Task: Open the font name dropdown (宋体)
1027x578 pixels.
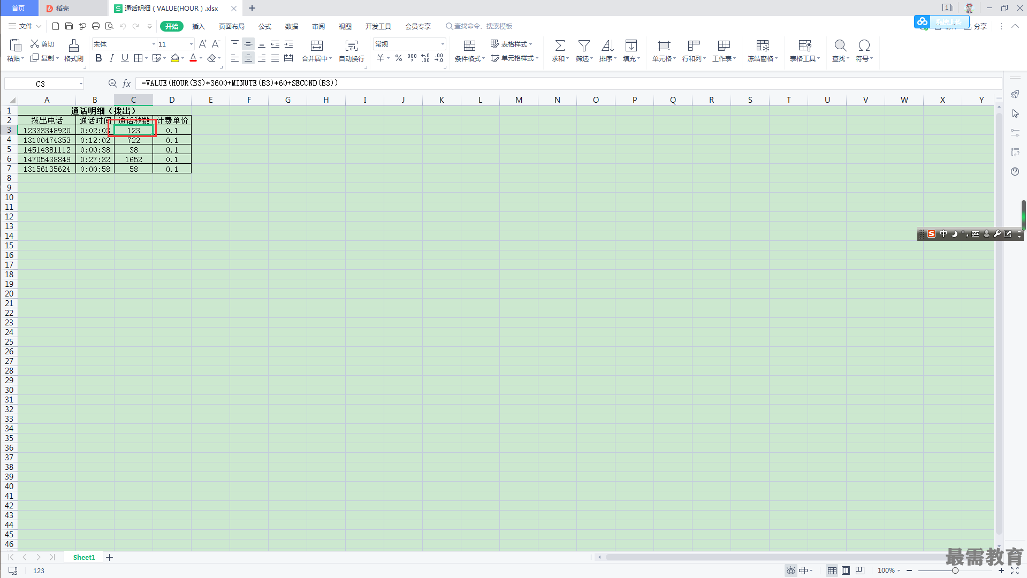Action: coord(154,44)
